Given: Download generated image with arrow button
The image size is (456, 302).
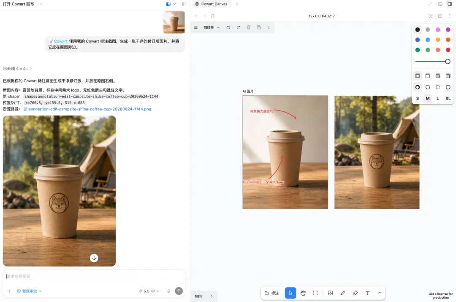Looking at the screenshot, I should tap(94, 258).
